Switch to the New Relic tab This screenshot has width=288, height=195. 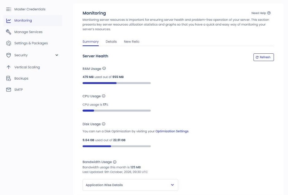(x=132, y=42)
